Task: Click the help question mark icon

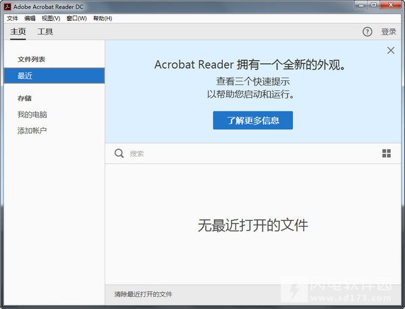Action: pyautogui.click(x=367, y=32)
